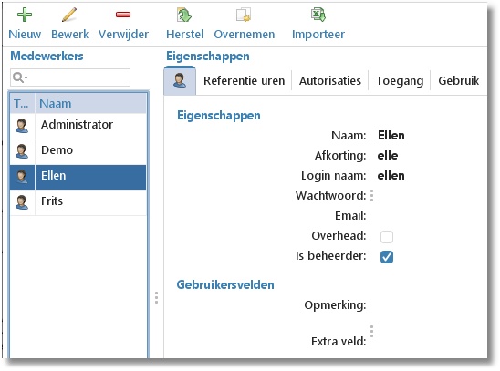This screenshot has width=500, height=371.
Task: Click the Importeer Excel icon
Action: tap(318, 15)
